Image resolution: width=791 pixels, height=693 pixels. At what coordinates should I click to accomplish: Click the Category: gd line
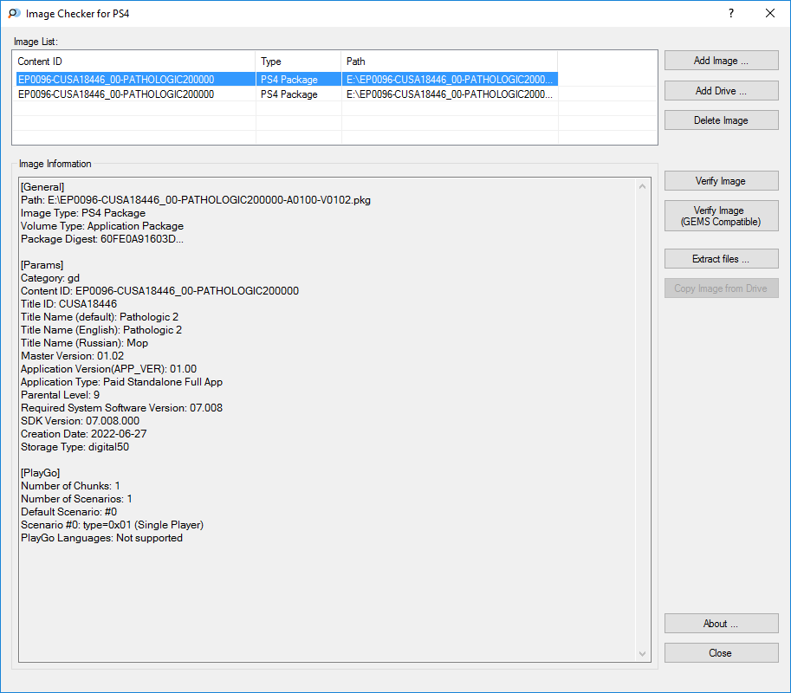tap(50, 278)
